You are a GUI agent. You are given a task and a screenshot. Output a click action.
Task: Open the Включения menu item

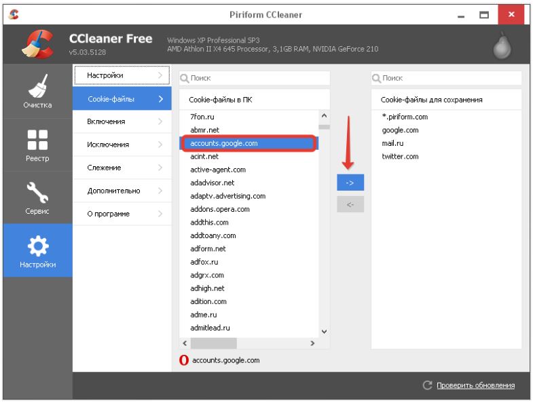(x=122, y=121)
